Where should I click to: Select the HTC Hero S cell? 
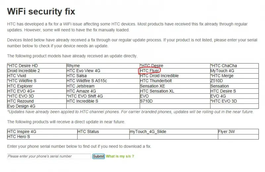(x=42, y=137)
